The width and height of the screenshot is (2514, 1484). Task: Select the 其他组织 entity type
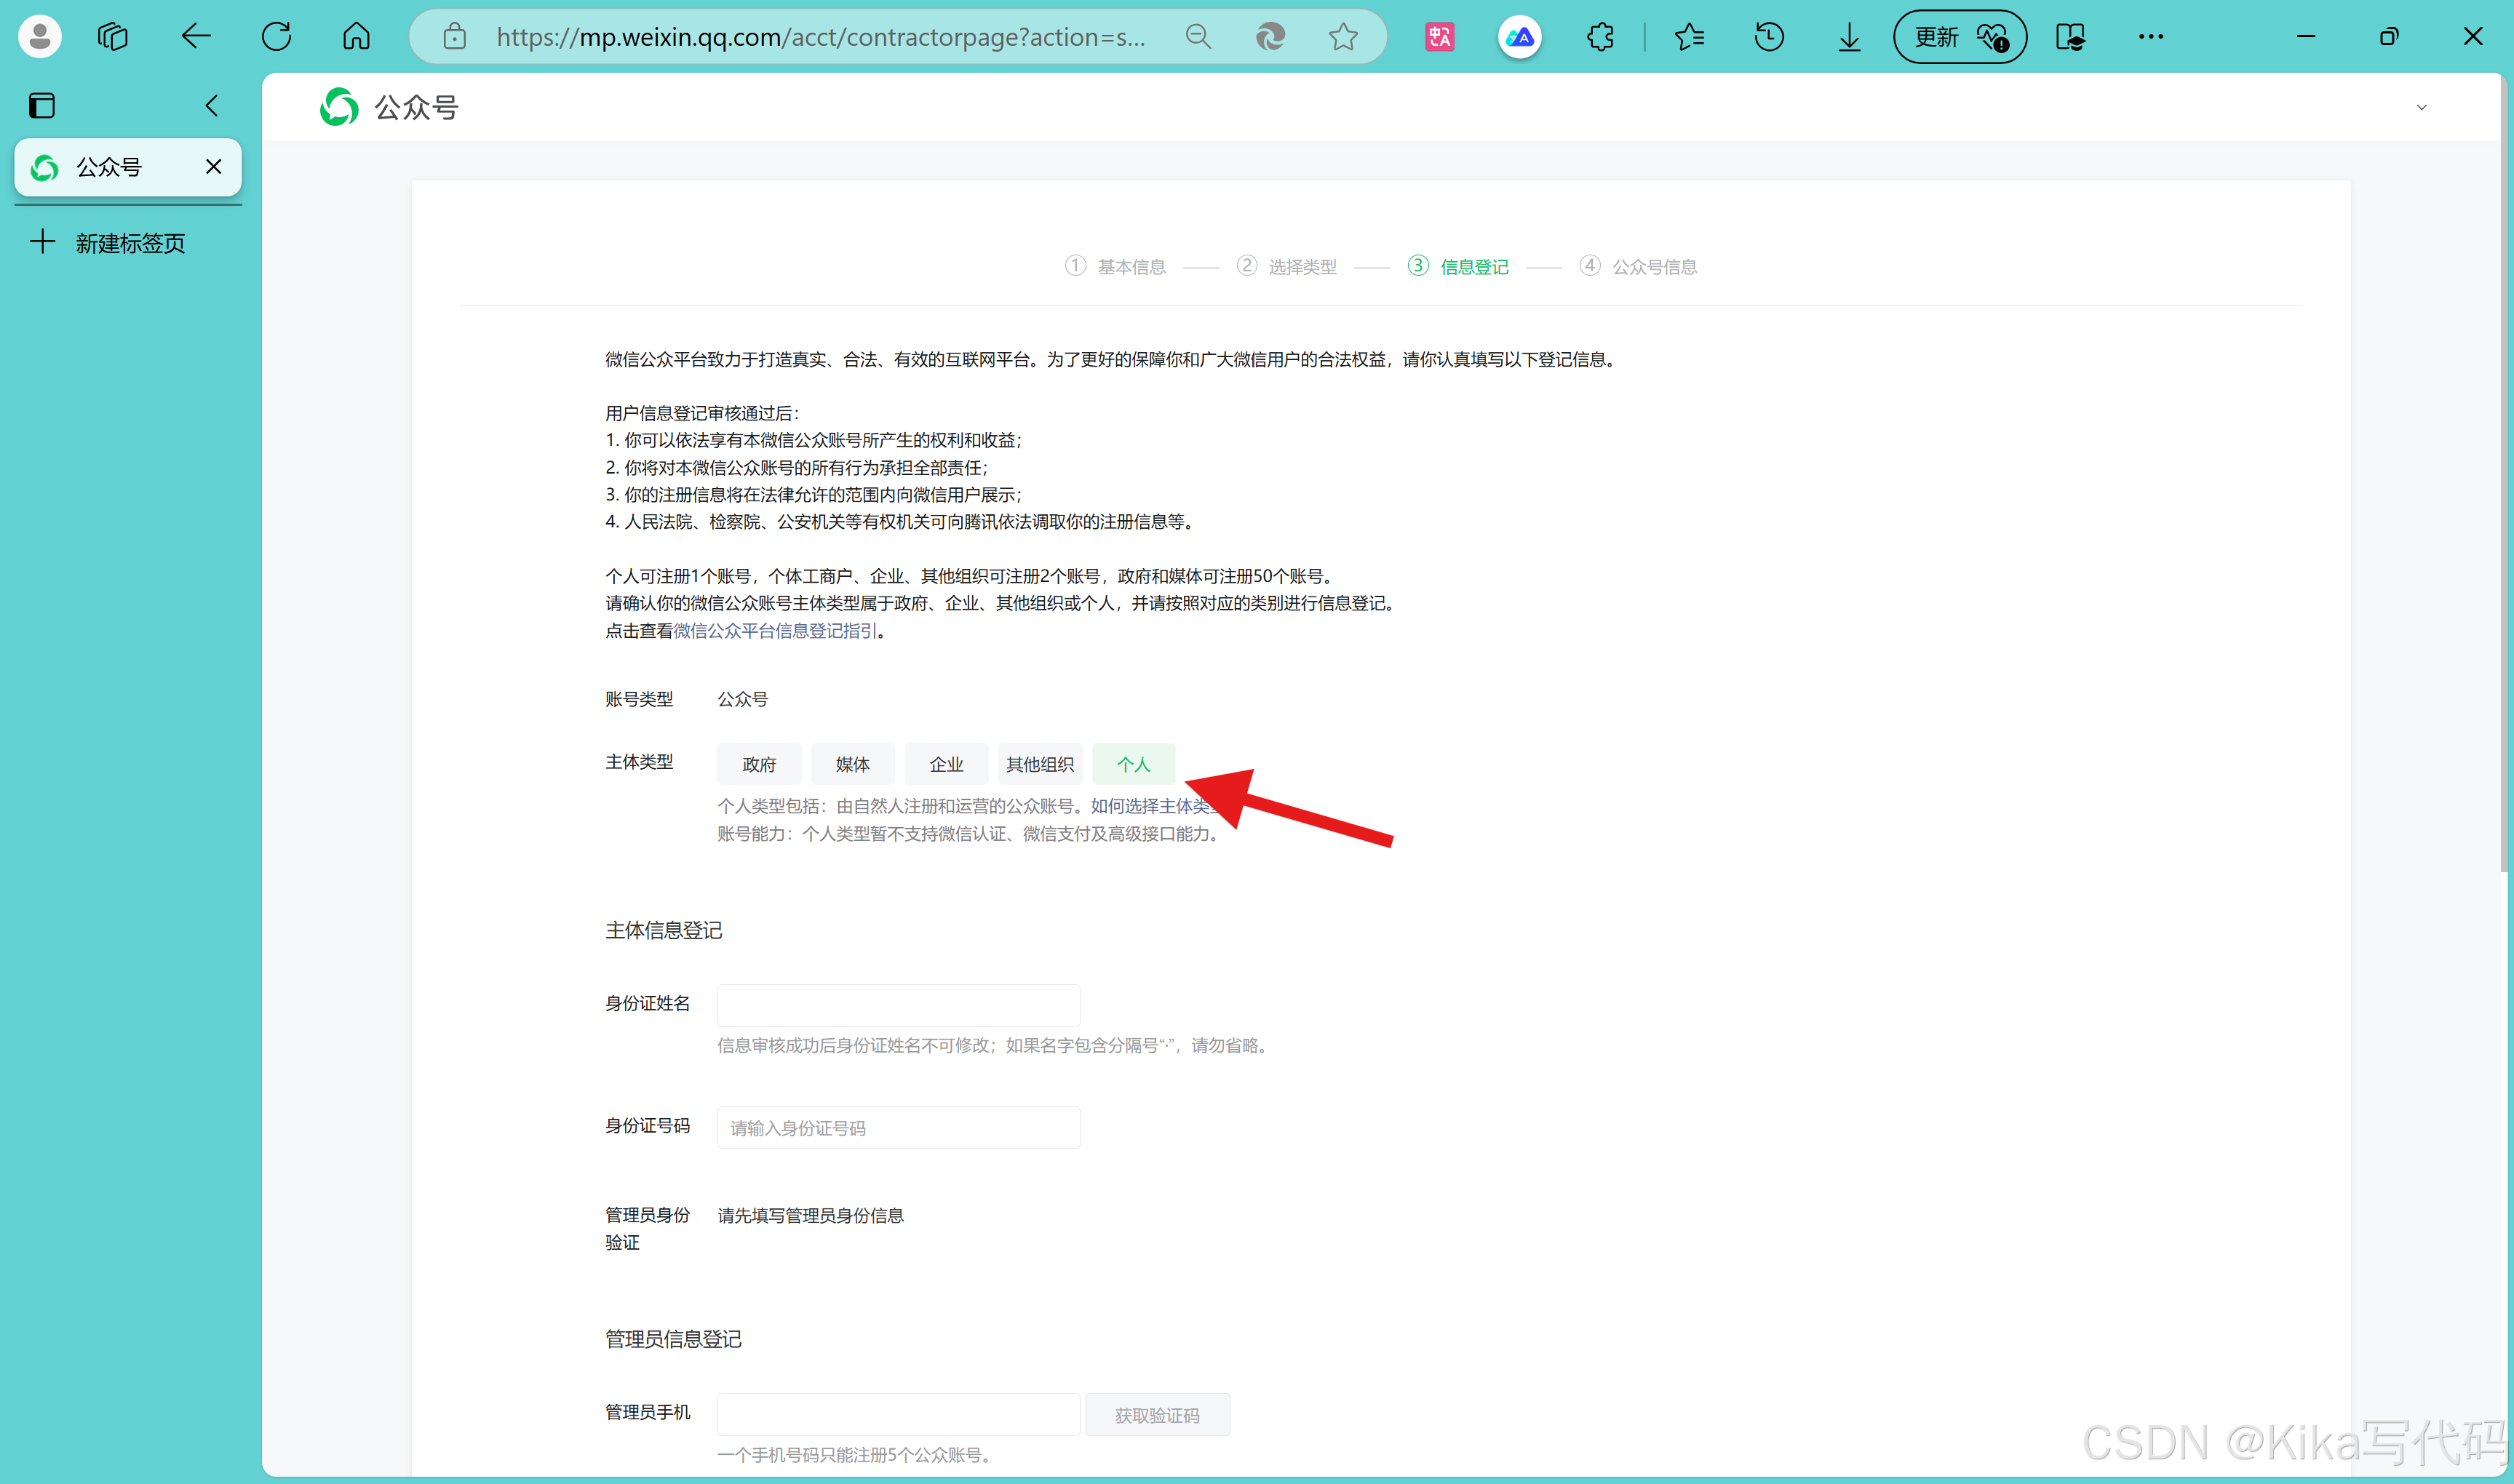pyautogui.click(x=1039, y=764)
